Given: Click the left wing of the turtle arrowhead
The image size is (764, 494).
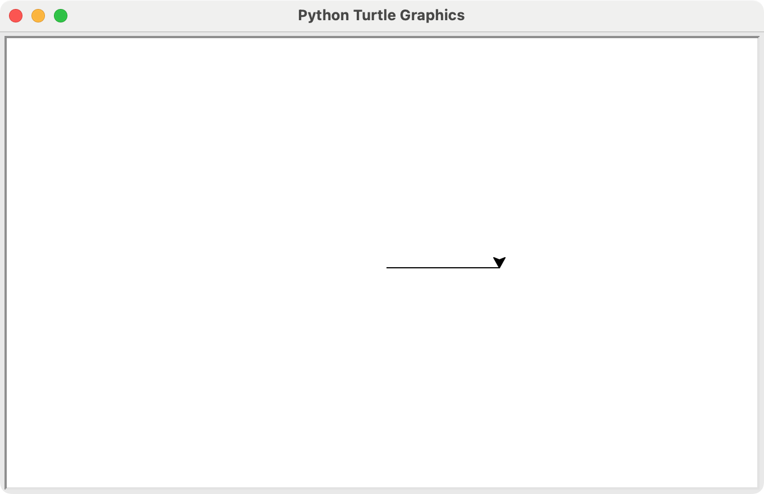Looking at the screenshot, I should tap(494, 258).
